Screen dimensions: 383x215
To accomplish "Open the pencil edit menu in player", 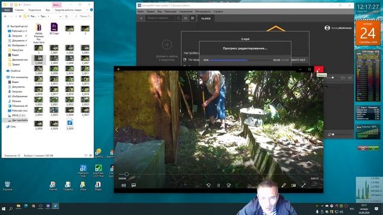I will click(284, 185).
